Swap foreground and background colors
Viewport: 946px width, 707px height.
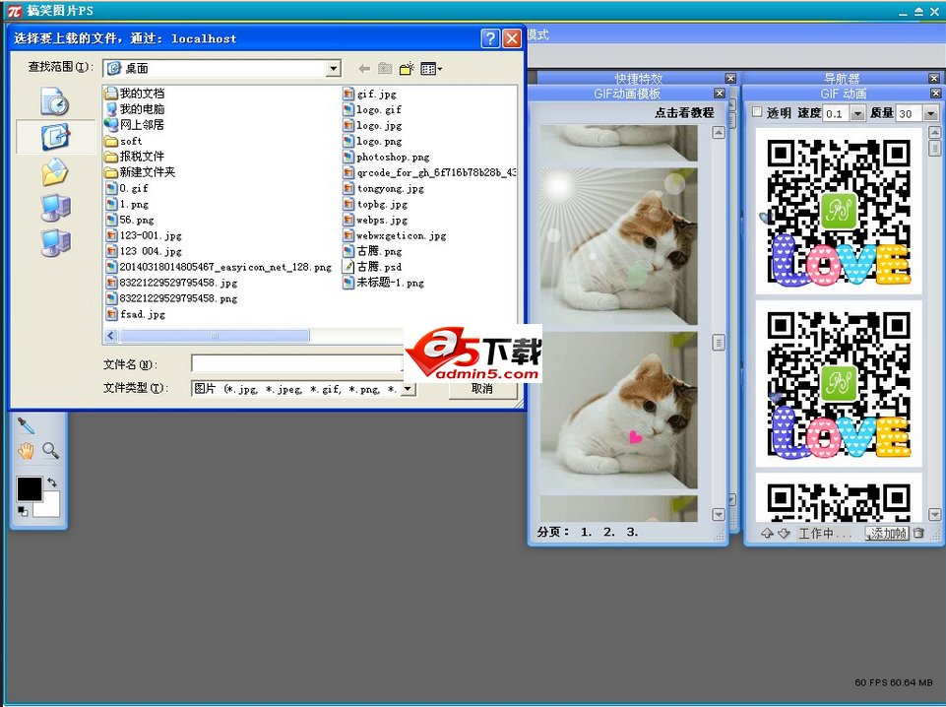pos(52,482)
